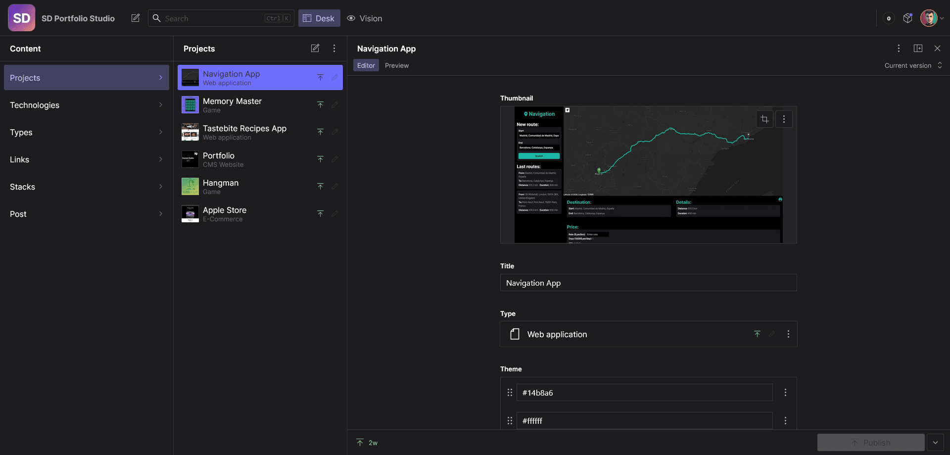950x455 pixels.
Task: Open the Navigation App document options menu
Action: [x=899, y=48]
